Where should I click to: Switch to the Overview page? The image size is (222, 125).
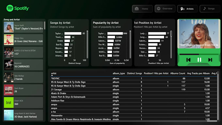165,8
